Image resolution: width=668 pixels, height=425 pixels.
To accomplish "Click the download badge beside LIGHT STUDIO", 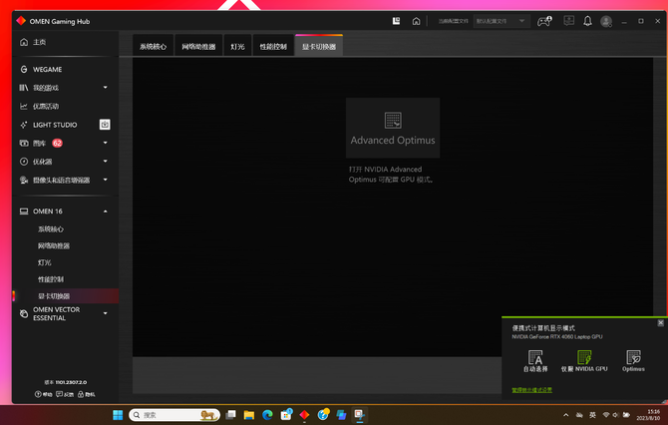I will [x=105, y=124].
